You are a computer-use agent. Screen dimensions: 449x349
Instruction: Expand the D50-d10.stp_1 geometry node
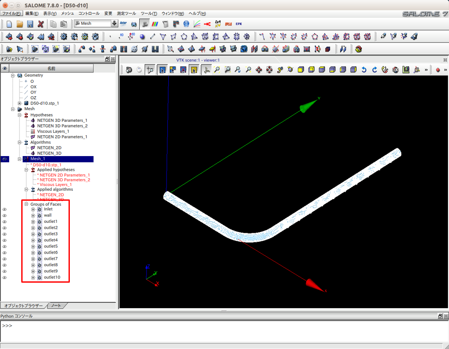coord(20,103)
